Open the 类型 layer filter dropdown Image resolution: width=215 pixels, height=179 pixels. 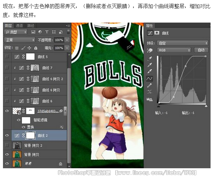coord(16,32)
